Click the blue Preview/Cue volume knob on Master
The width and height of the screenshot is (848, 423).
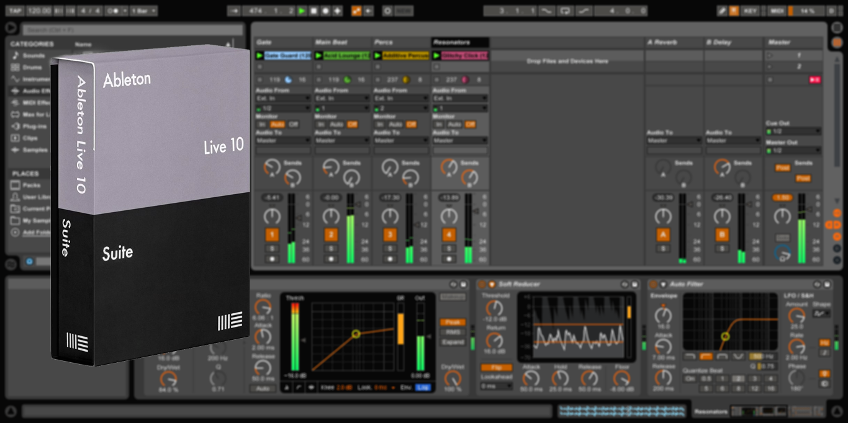tap(783, 253)
